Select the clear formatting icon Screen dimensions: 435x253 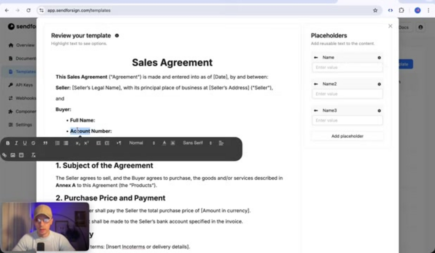coord(34,155)
